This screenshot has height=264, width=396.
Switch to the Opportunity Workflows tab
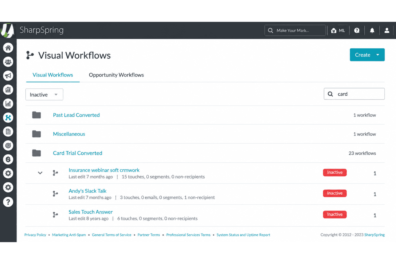pyautogui.click(x=116, y=75)
